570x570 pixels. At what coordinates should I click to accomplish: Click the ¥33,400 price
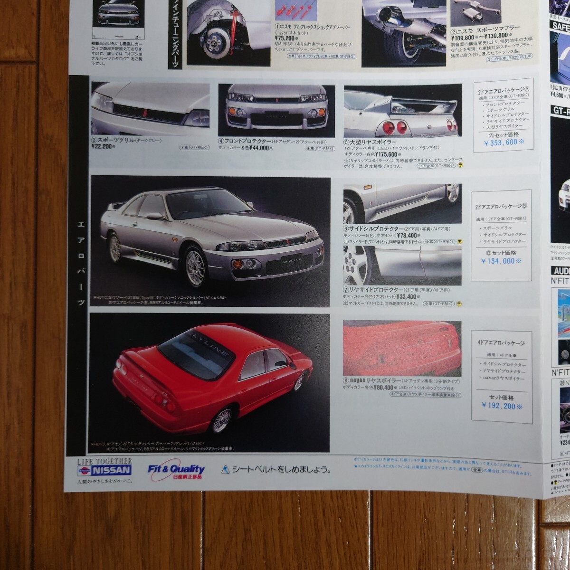409,296
